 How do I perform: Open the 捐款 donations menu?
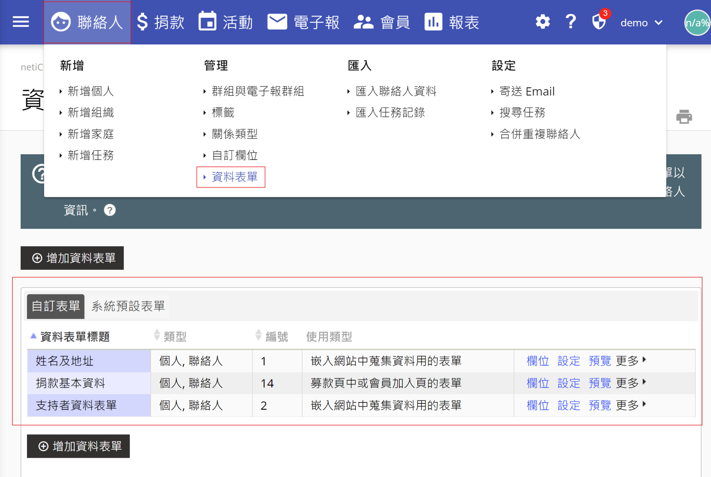[161, 22]
